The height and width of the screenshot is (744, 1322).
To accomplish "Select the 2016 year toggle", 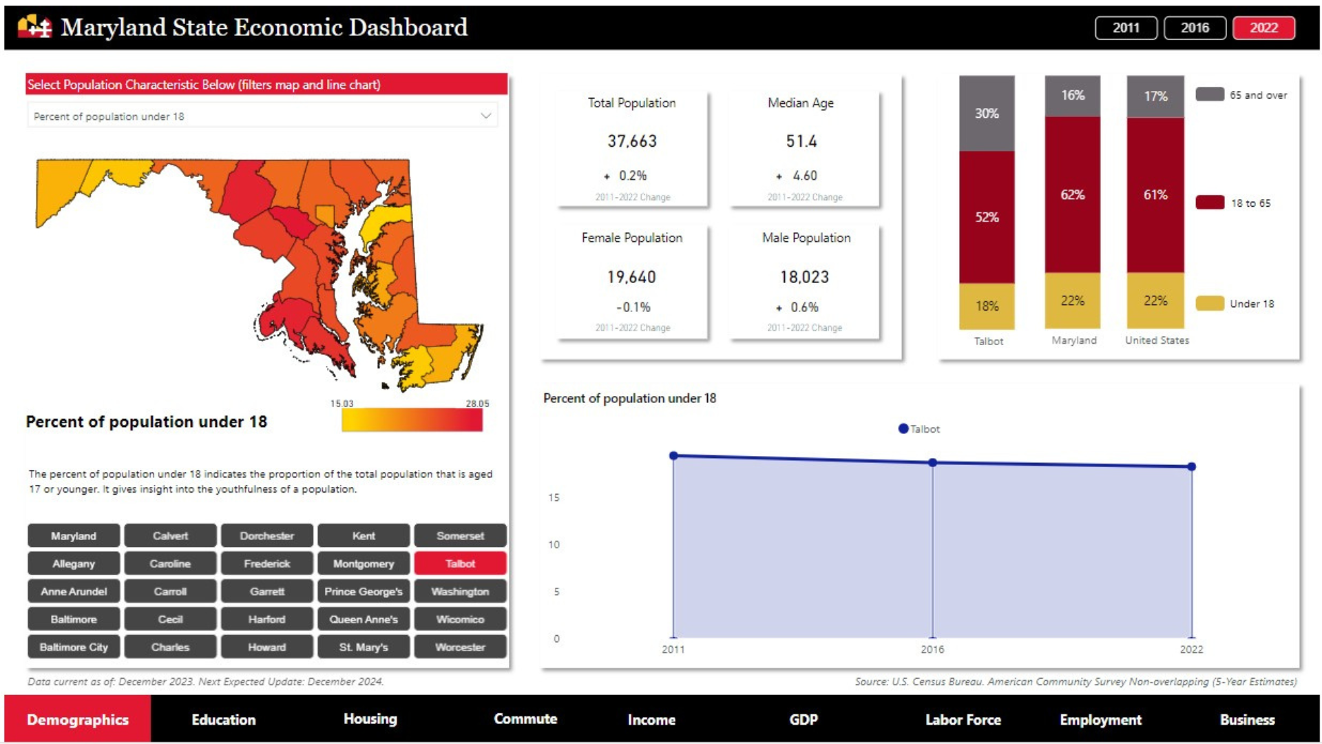I will (1195, 28).
